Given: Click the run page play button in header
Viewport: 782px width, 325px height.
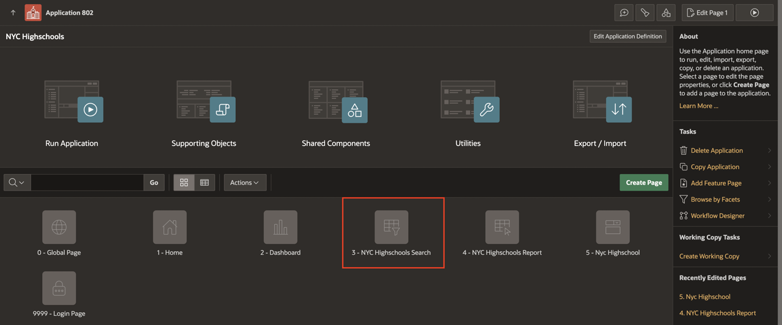Looking at the screenshot, I should (755, 13).
